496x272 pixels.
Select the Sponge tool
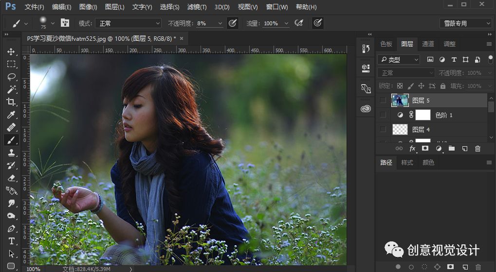(11, 216)
